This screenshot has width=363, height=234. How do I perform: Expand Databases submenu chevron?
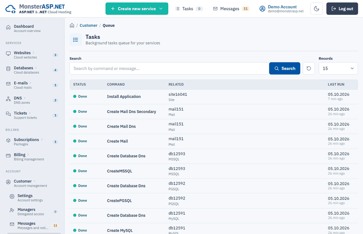pyautogui.click(x=36, y=68)
